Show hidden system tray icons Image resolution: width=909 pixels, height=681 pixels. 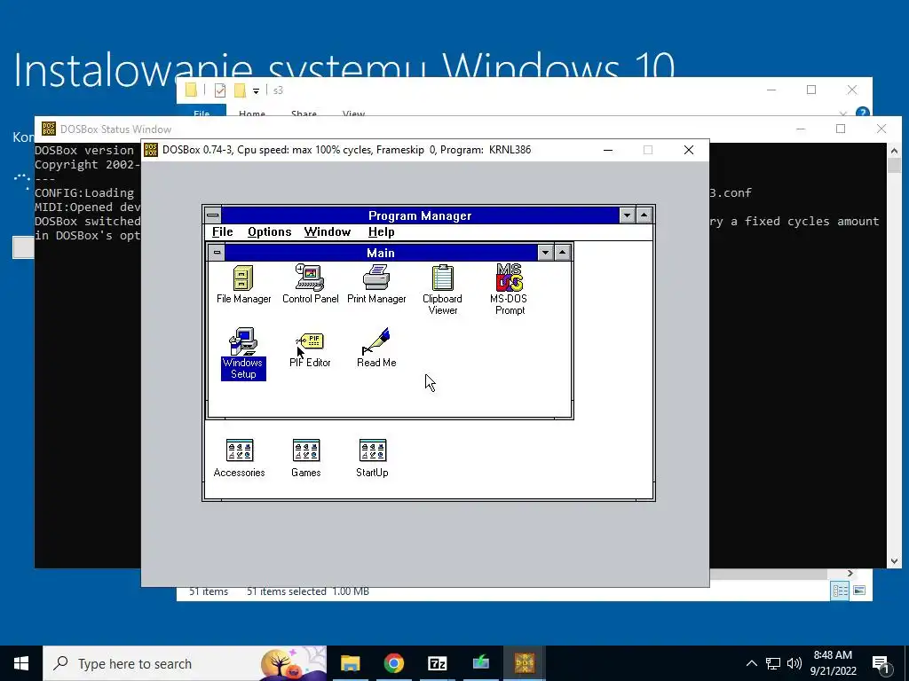click(751, 663)
